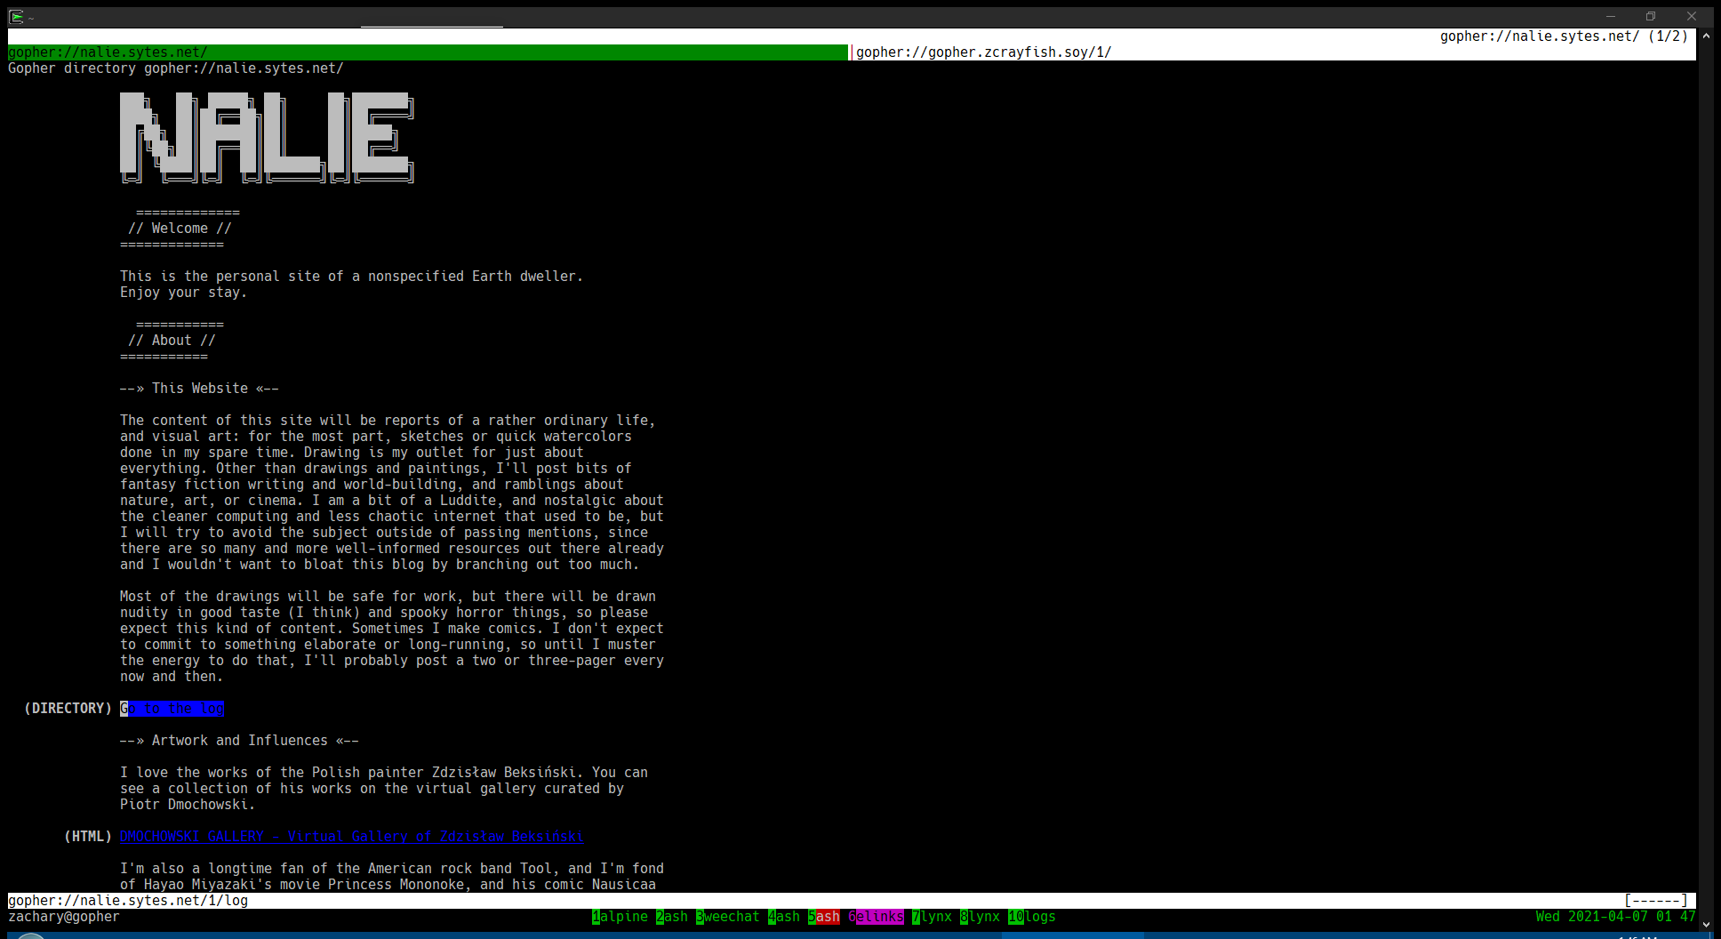
Task: Open the Dmochowski Gallery HTML link
Action: [351, 837]
